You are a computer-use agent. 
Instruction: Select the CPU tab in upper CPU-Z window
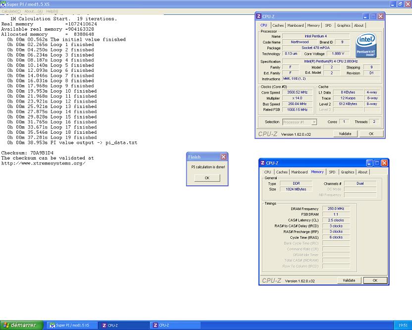tap(264, 25)
